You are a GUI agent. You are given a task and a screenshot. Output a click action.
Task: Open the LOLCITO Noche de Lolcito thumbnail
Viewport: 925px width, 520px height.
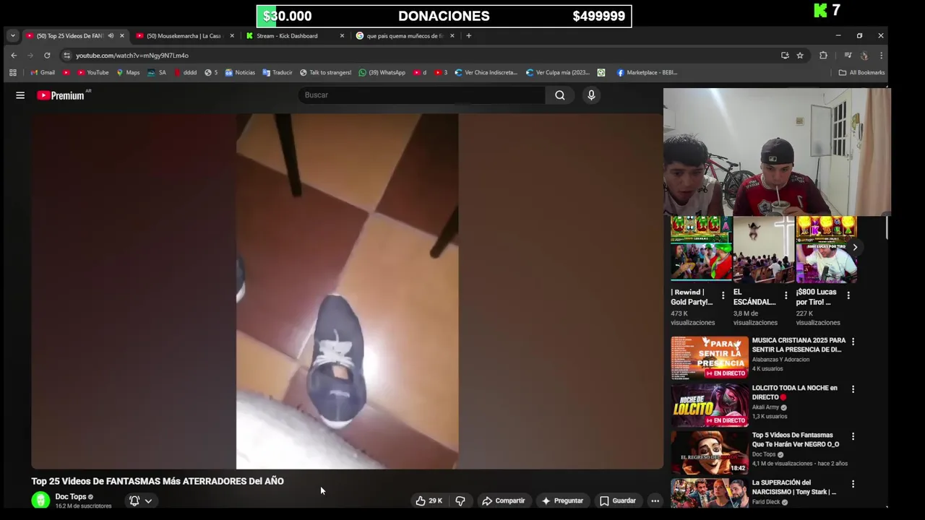click(x=710, y=405)
